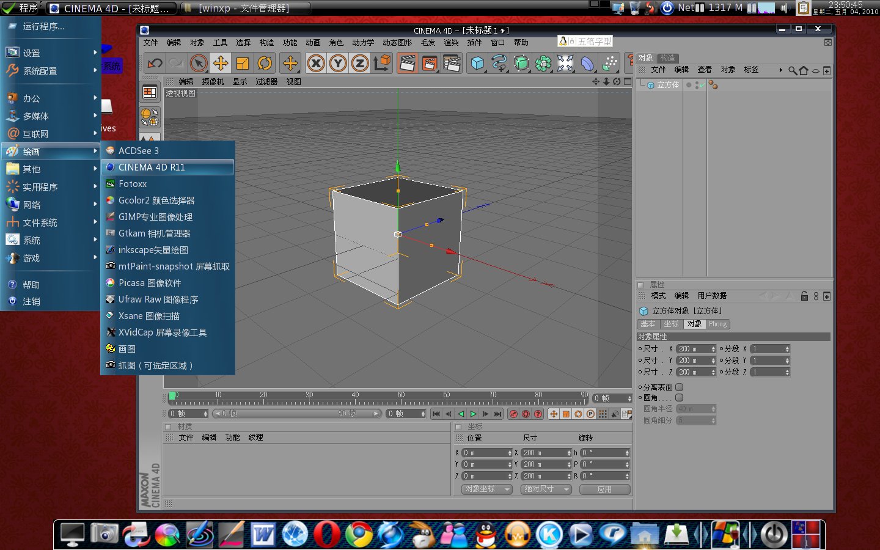Launch GIMP专业图像处理 from the submenu

click(167, 217)
